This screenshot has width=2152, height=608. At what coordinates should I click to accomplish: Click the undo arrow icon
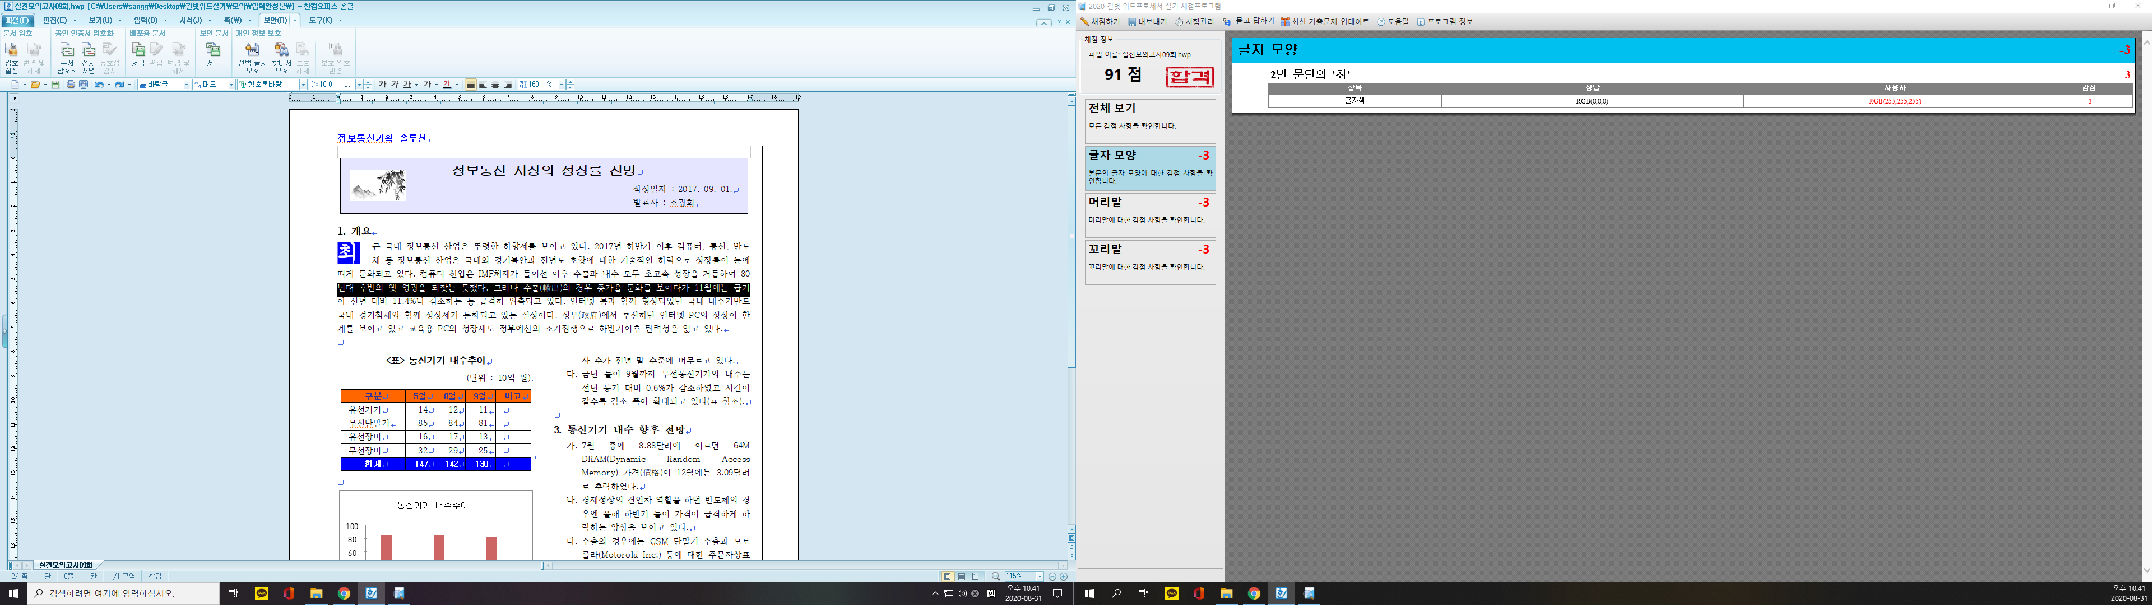[x=99, y=84]
